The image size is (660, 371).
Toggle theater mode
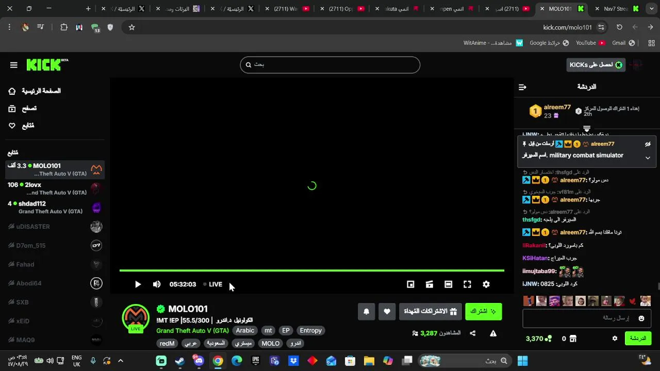449,284
